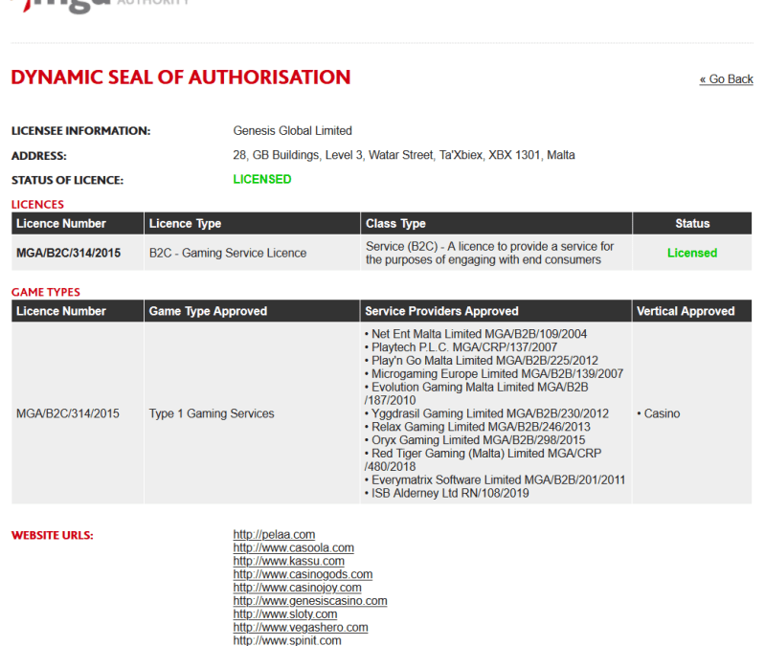
Task: Click Red Tiger Gaming (Malta) Limited entry
Action: (x=483, y=459)
